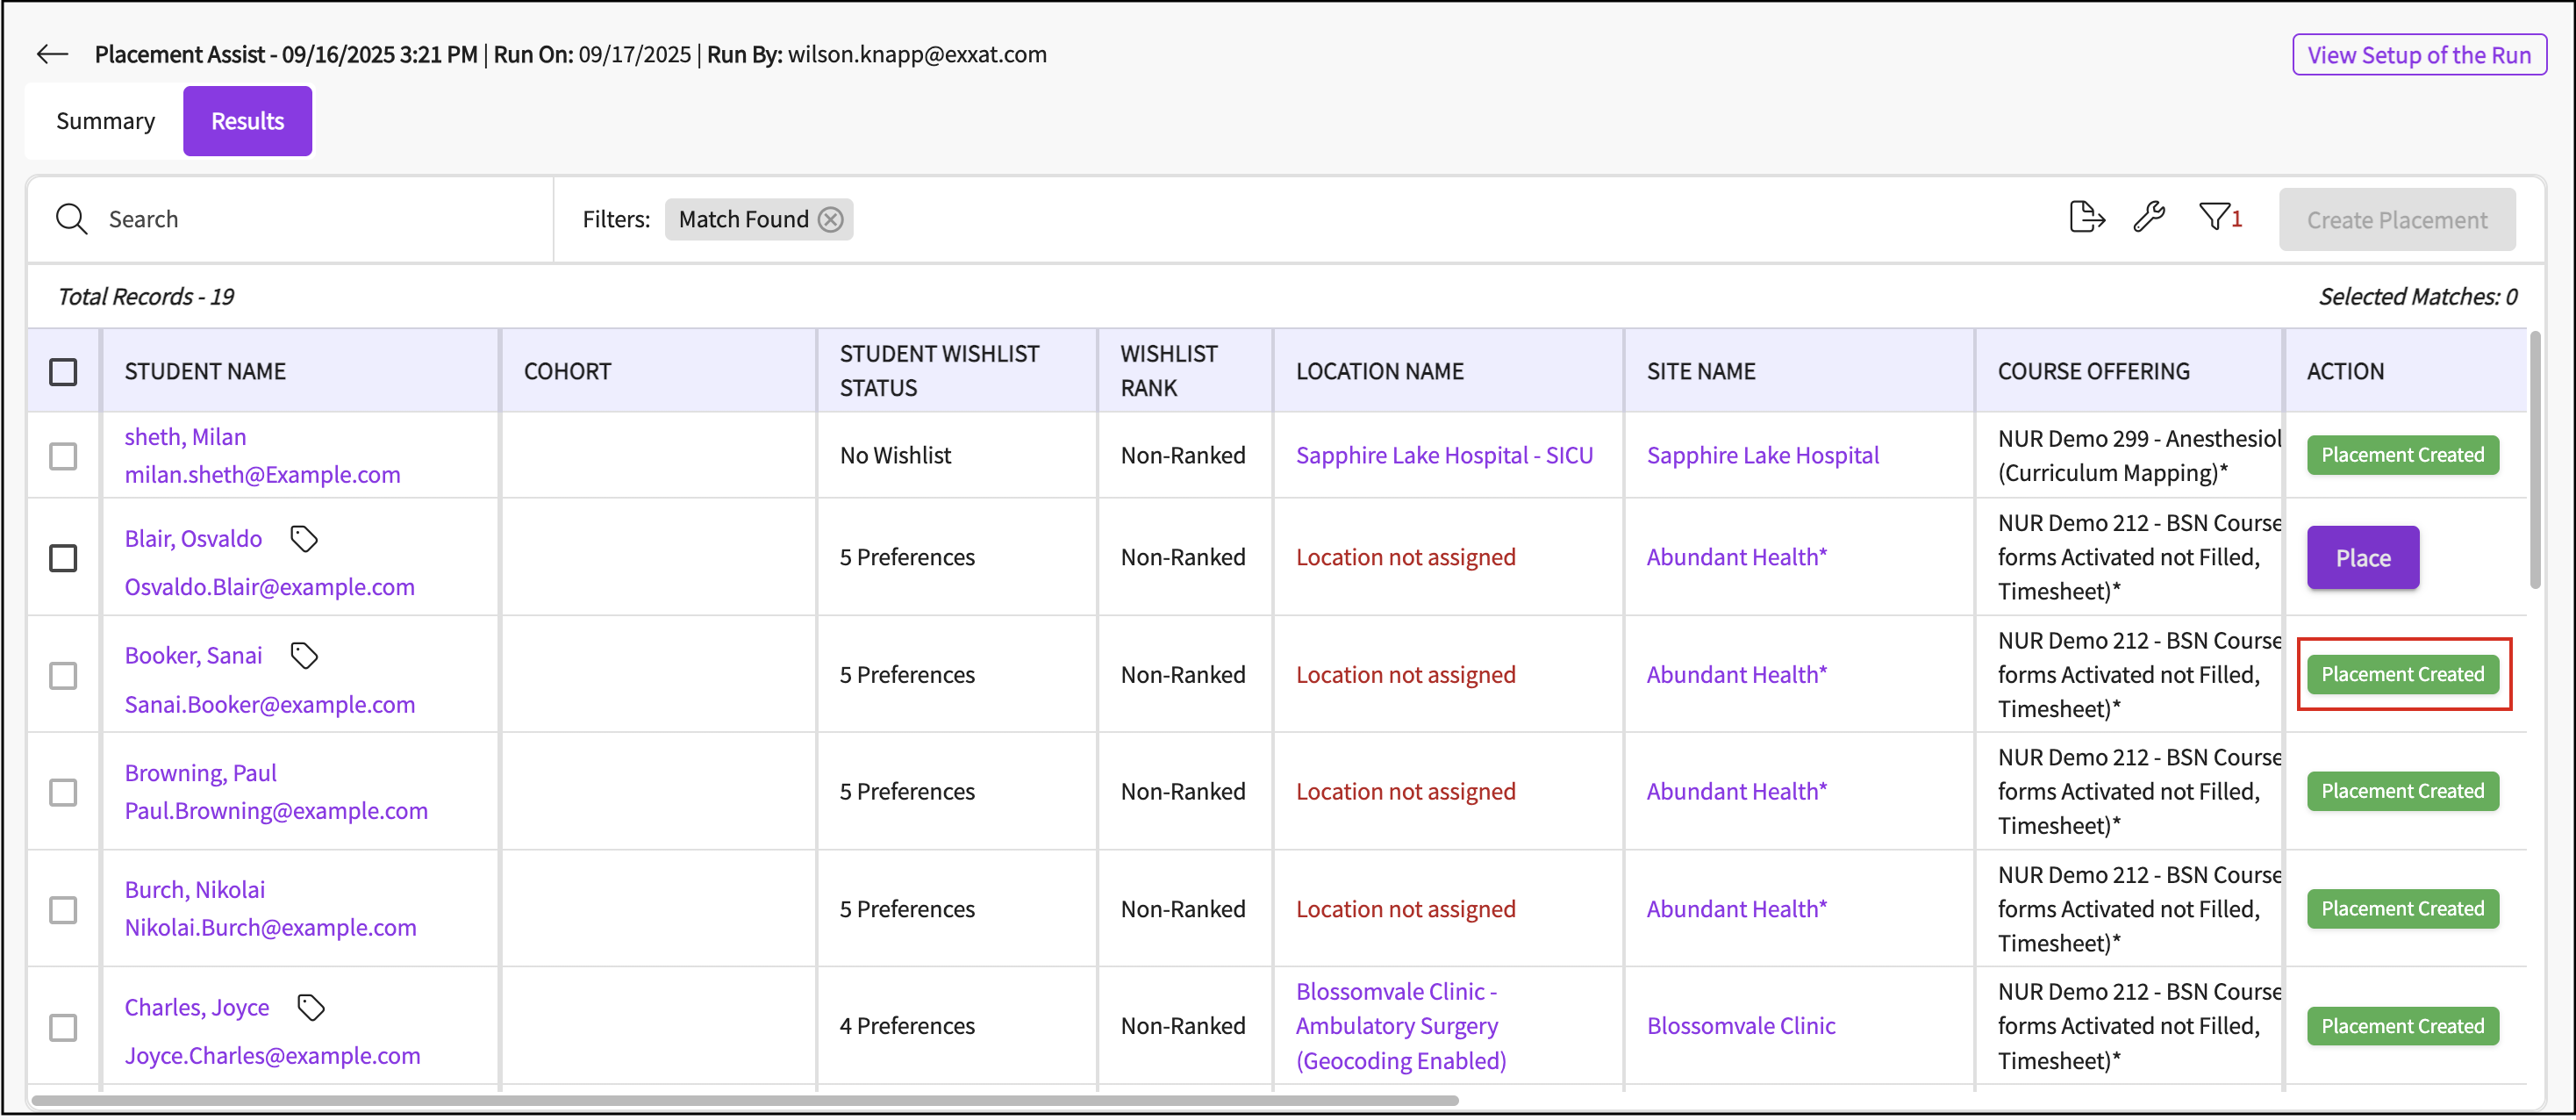Click the horizontal scrollbar at bottom
The height and width of the screenshot is (1120, 2576).
click(744, 1100)
